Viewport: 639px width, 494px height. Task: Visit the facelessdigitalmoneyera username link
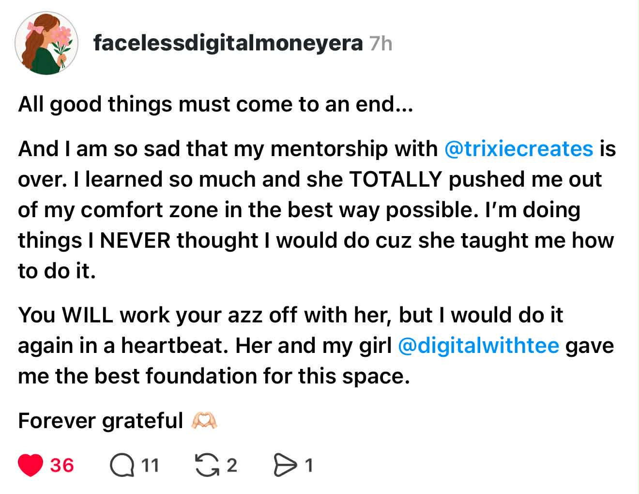[x=228, y=44]
